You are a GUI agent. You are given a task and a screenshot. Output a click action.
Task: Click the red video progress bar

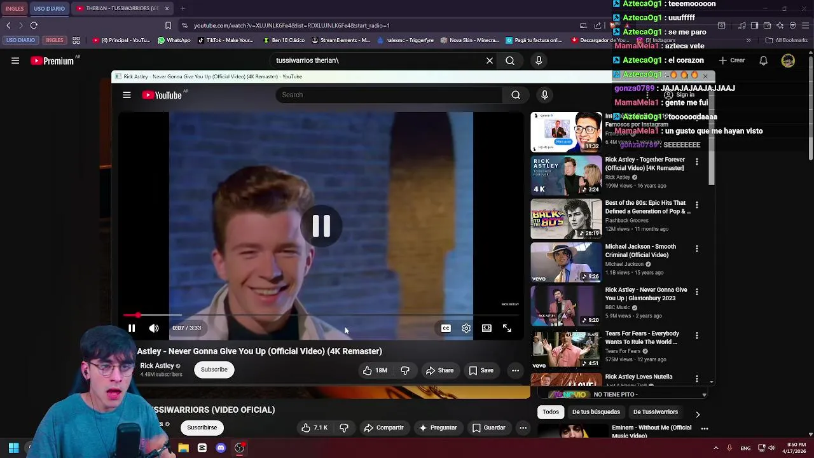pyautogui.click(x=321, y=315)
